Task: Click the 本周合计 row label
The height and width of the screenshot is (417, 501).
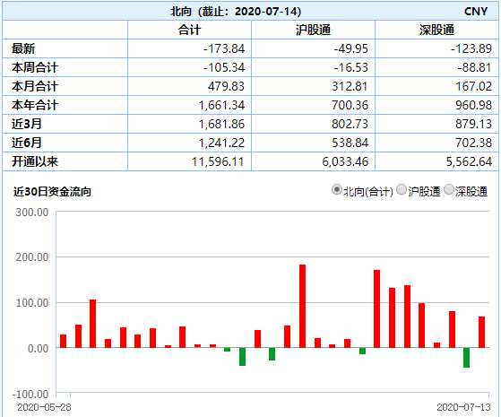Action: click(x=35, y=67)
